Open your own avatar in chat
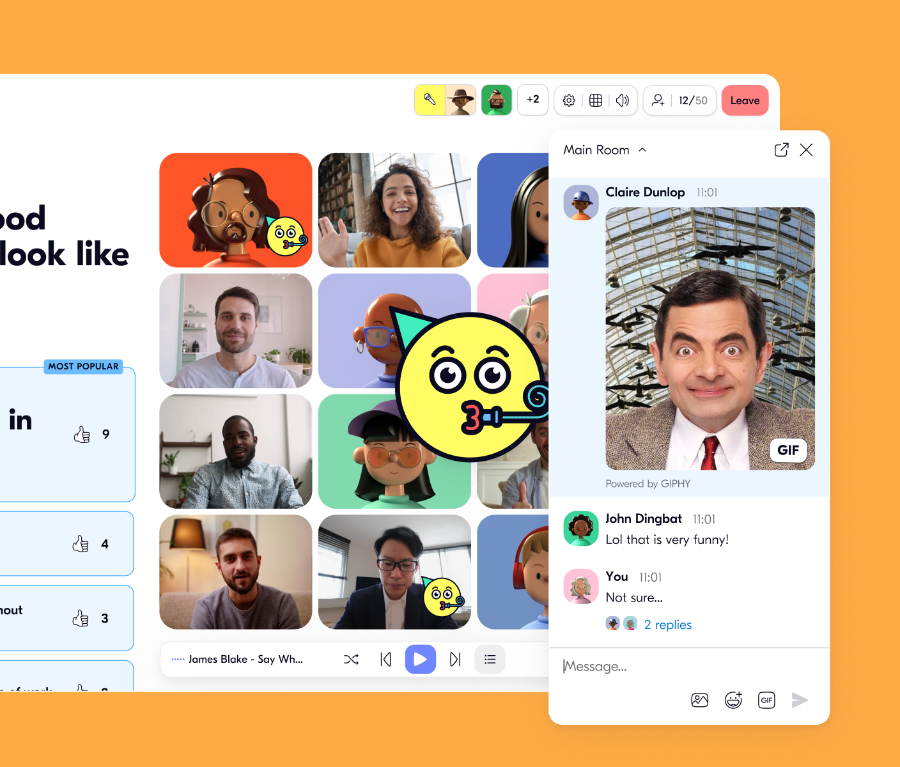The height and width of the screenshot is (767, 900). click(x=581, y=587)
